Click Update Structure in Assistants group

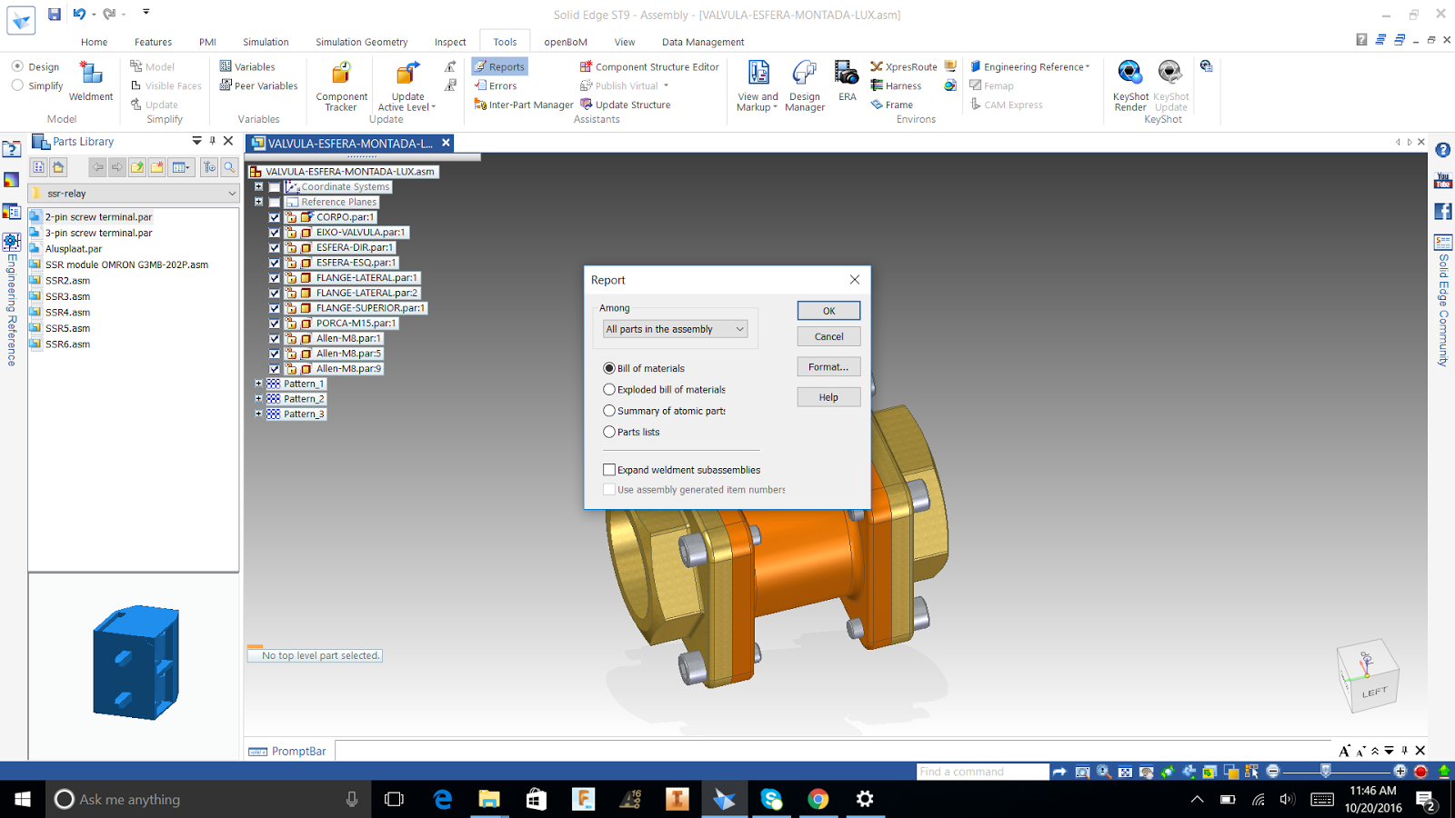pos(626,105)
